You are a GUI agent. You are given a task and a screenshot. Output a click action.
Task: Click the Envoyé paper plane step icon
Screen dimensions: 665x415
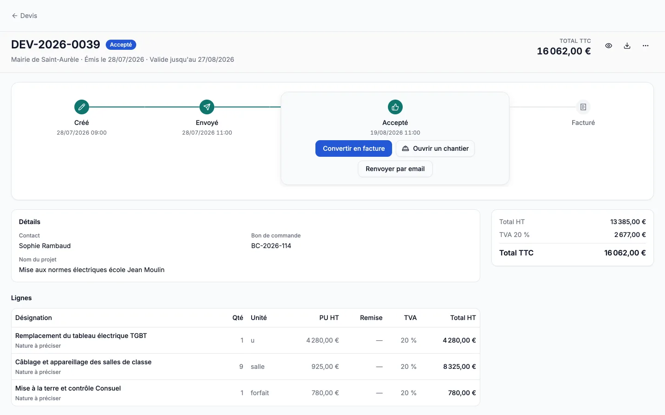tap(207, 107)
